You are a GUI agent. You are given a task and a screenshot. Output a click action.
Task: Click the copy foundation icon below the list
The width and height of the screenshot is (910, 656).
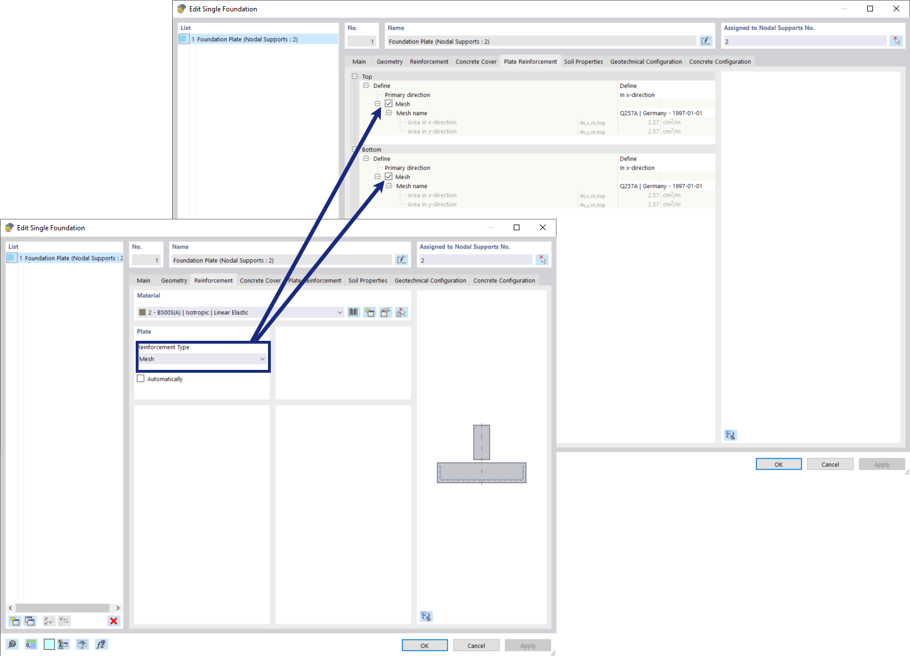pos(30,621)
